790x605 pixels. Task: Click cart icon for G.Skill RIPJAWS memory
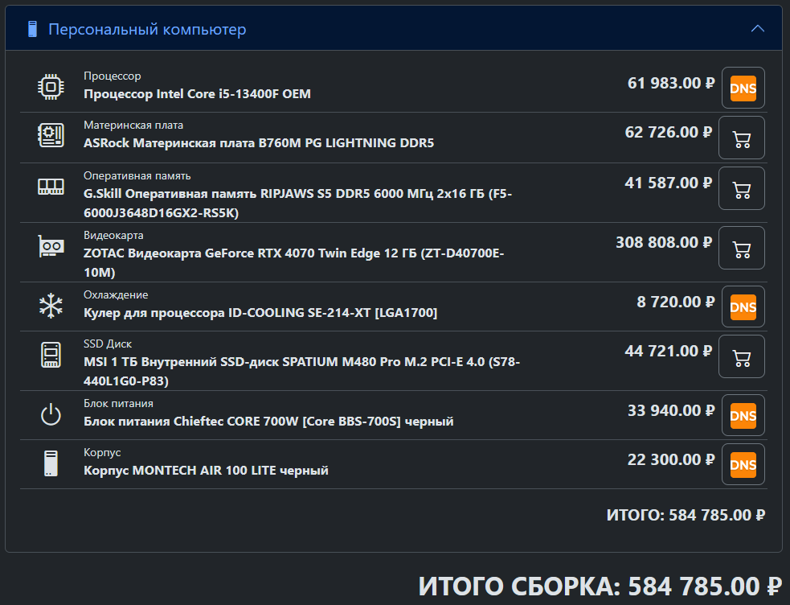742,188
